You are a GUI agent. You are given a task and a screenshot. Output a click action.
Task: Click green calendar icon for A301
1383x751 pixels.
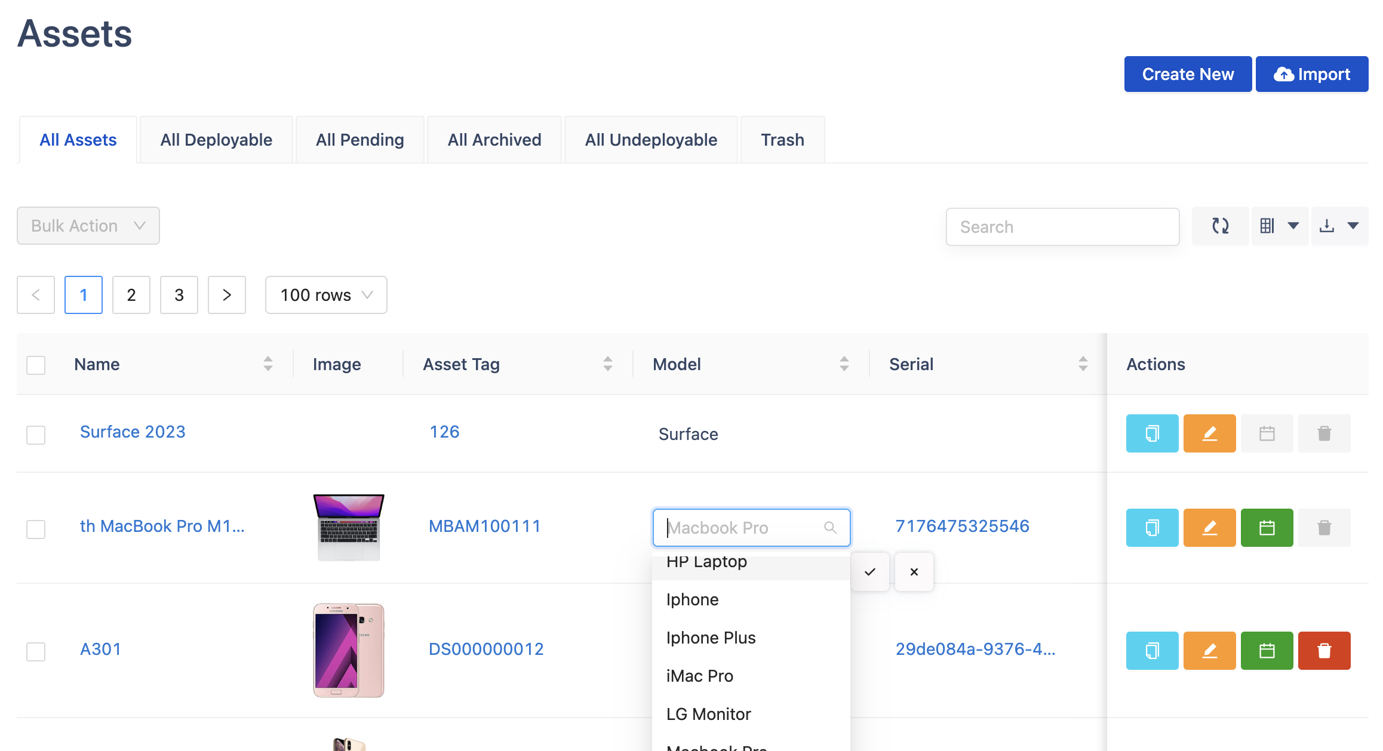click(1267, 651)
